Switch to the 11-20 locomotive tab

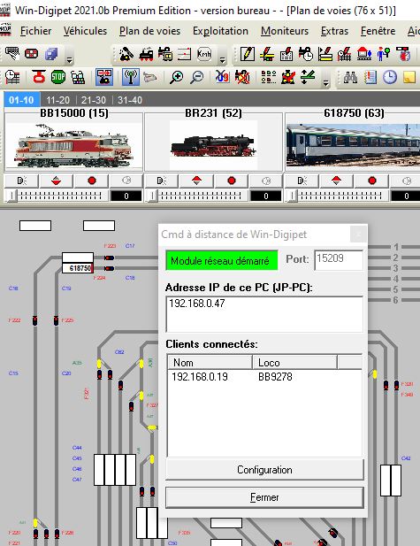pyautogui.click(x=58, y=100)
